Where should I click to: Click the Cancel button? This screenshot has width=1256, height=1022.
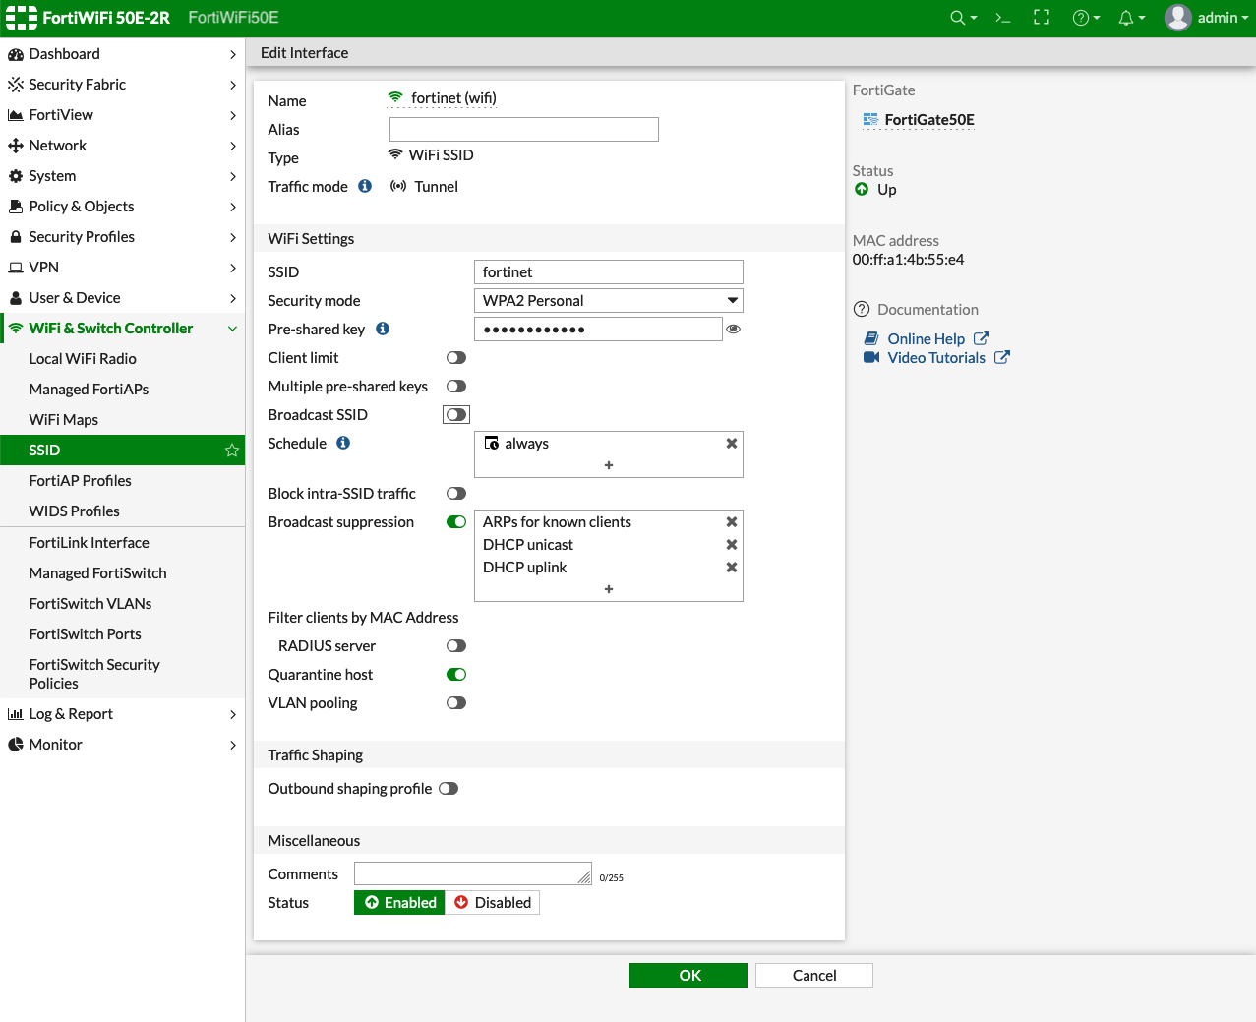tap(814, 975)
